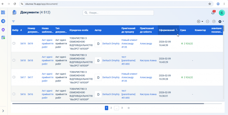Open document ID 5419 link
228x115 pixels.
point(23,44)
